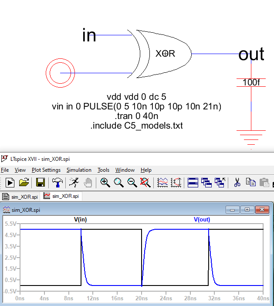The image size is (274, 306).
Task: Click the V(in) trace label
Action: [80, 220]
